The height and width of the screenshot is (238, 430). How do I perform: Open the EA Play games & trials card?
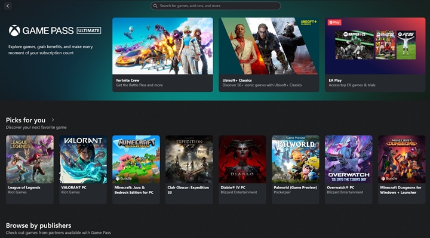pos(375,55)
